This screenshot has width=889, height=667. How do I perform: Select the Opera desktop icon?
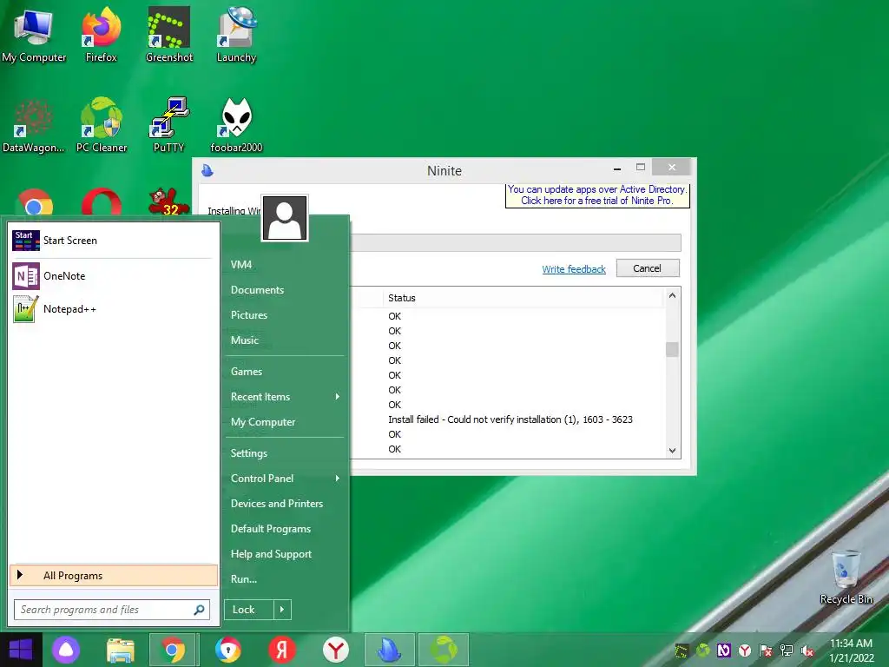(x=102, y=201)
